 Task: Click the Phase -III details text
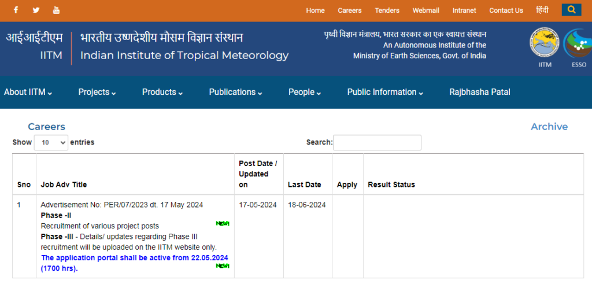coord(129,242)
